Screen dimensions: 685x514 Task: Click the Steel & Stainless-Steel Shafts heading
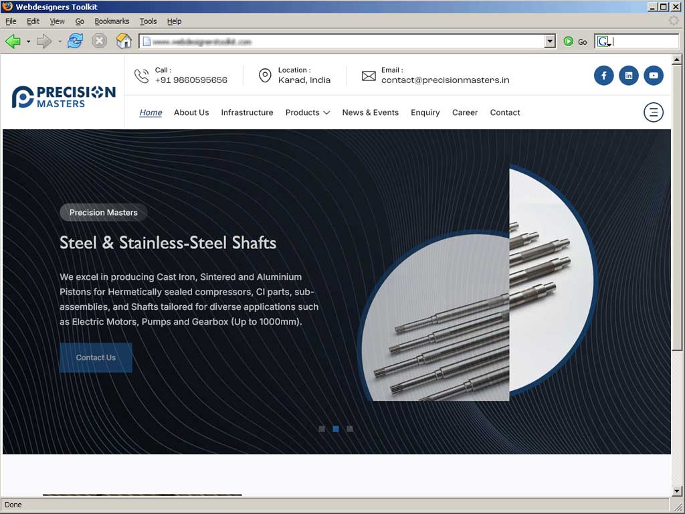pyautogui.click(x=168, y=242)
